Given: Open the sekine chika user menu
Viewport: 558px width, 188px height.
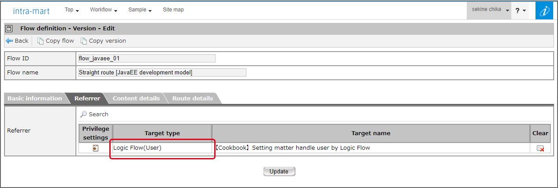Looking at the screenshot, I should [x=489, y=10].
